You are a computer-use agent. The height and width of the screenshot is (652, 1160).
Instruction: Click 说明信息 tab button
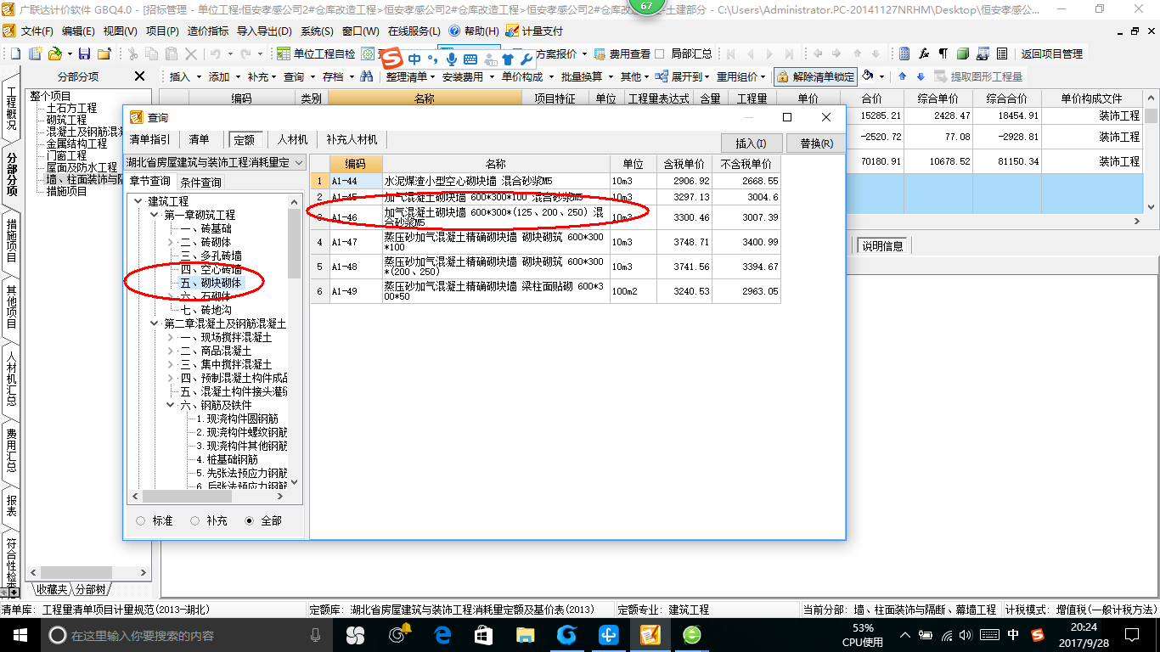[x=882, y=246]
